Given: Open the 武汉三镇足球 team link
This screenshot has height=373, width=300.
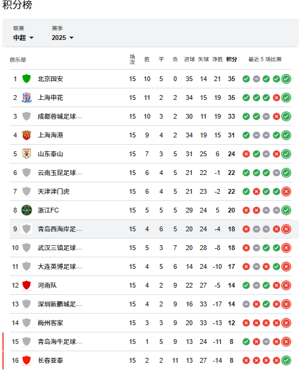Looking at the screenshot, I should [x=60, y=248].
